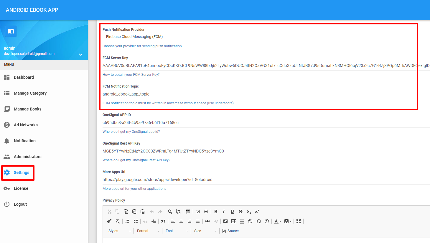430x243 pixels.
Task: Click "How to obtain your FCM Server Key?"
Action: click(131, 75)
